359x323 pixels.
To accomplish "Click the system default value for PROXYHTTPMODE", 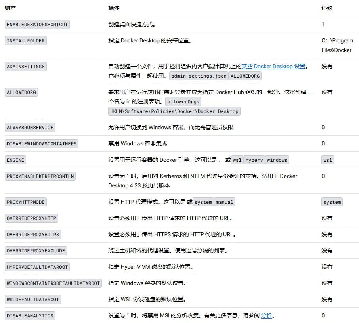I will [332, 203].
